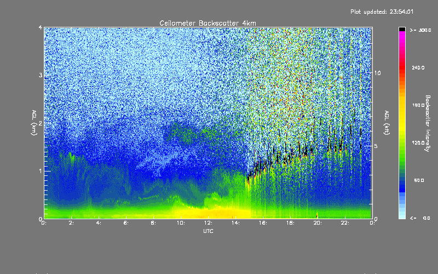The width and height of the screenshot is (438, 274).
Task: Click the "Plot updated: 23:54:01" timestamp
Action: point(382,12)
